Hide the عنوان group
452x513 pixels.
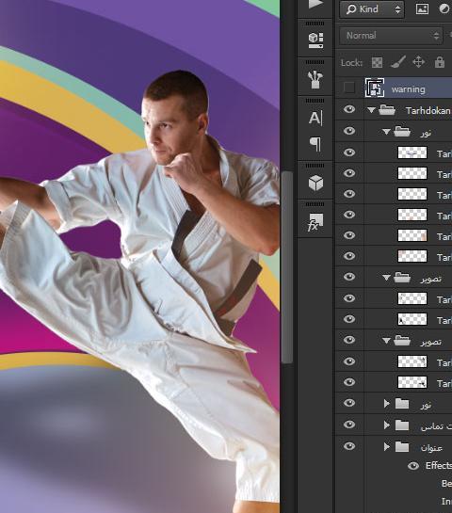[x=349, y=446]
